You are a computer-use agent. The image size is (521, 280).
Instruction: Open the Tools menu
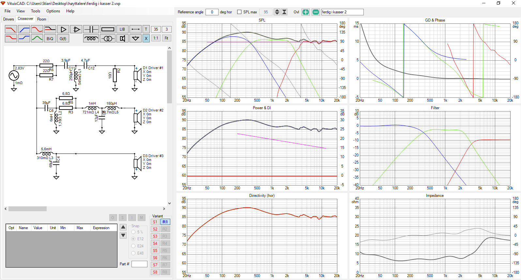36,11
